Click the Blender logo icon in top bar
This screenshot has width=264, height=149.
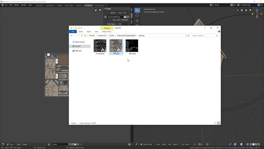click(2, 5)
